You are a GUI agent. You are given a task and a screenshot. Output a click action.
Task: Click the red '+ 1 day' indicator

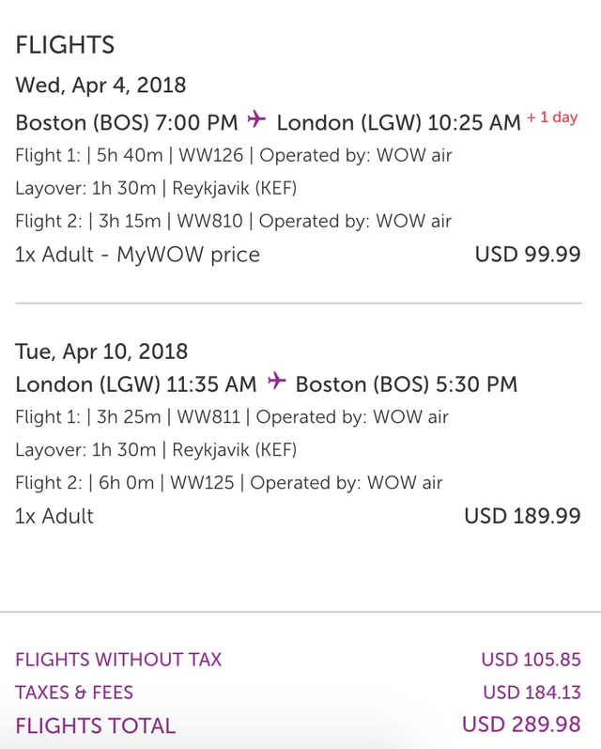pos(552,118)
